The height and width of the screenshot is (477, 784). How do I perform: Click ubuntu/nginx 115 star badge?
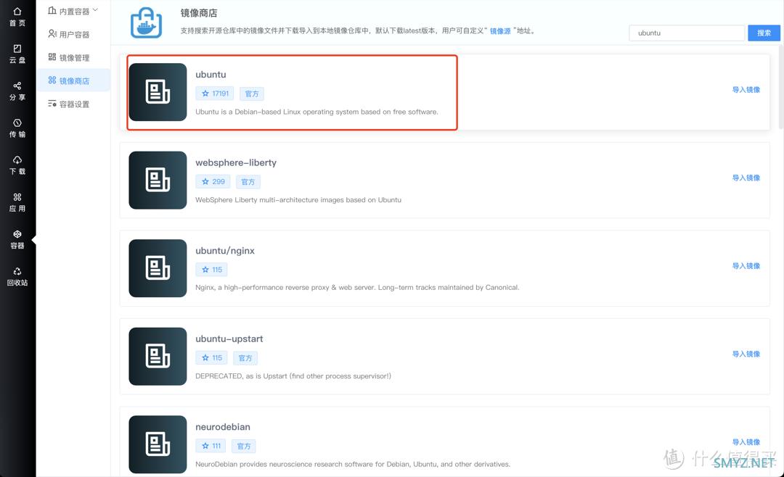tap(211, 270)
